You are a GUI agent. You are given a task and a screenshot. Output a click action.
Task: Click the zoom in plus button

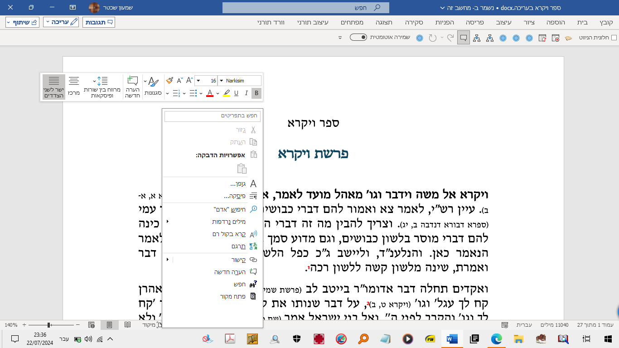[24, 325]
